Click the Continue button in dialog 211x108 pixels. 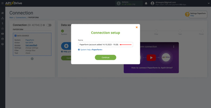[105, 57]
